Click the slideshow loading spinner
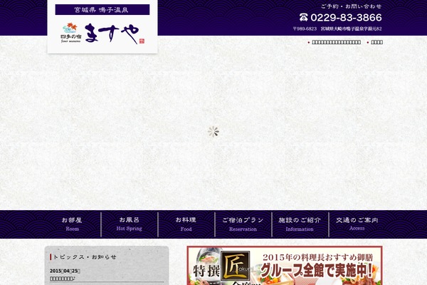427x285 pixels. click(213, 132)
